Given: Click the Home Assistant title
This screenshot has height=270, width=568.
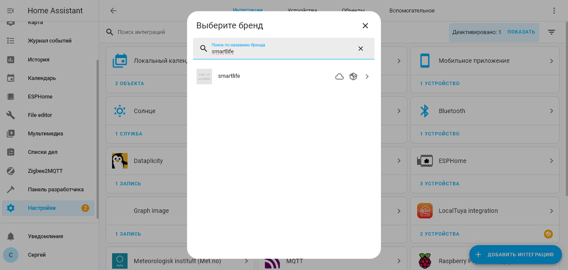Looking at the screenshot, I should click(55, 10).
